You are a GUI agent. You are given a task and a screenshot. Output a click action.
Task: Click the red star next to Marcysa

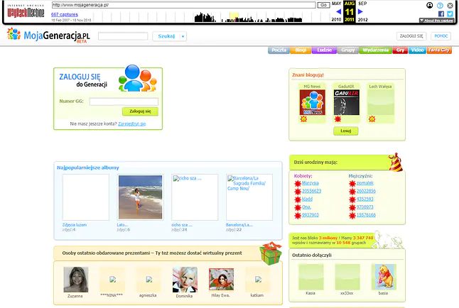pos(298,184)
